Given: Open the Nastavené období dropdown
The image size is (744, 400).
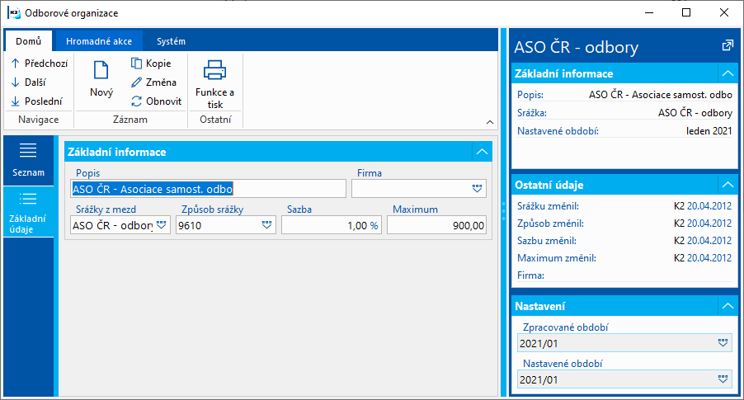Looking at the screenshot, I should click(723, 379).
